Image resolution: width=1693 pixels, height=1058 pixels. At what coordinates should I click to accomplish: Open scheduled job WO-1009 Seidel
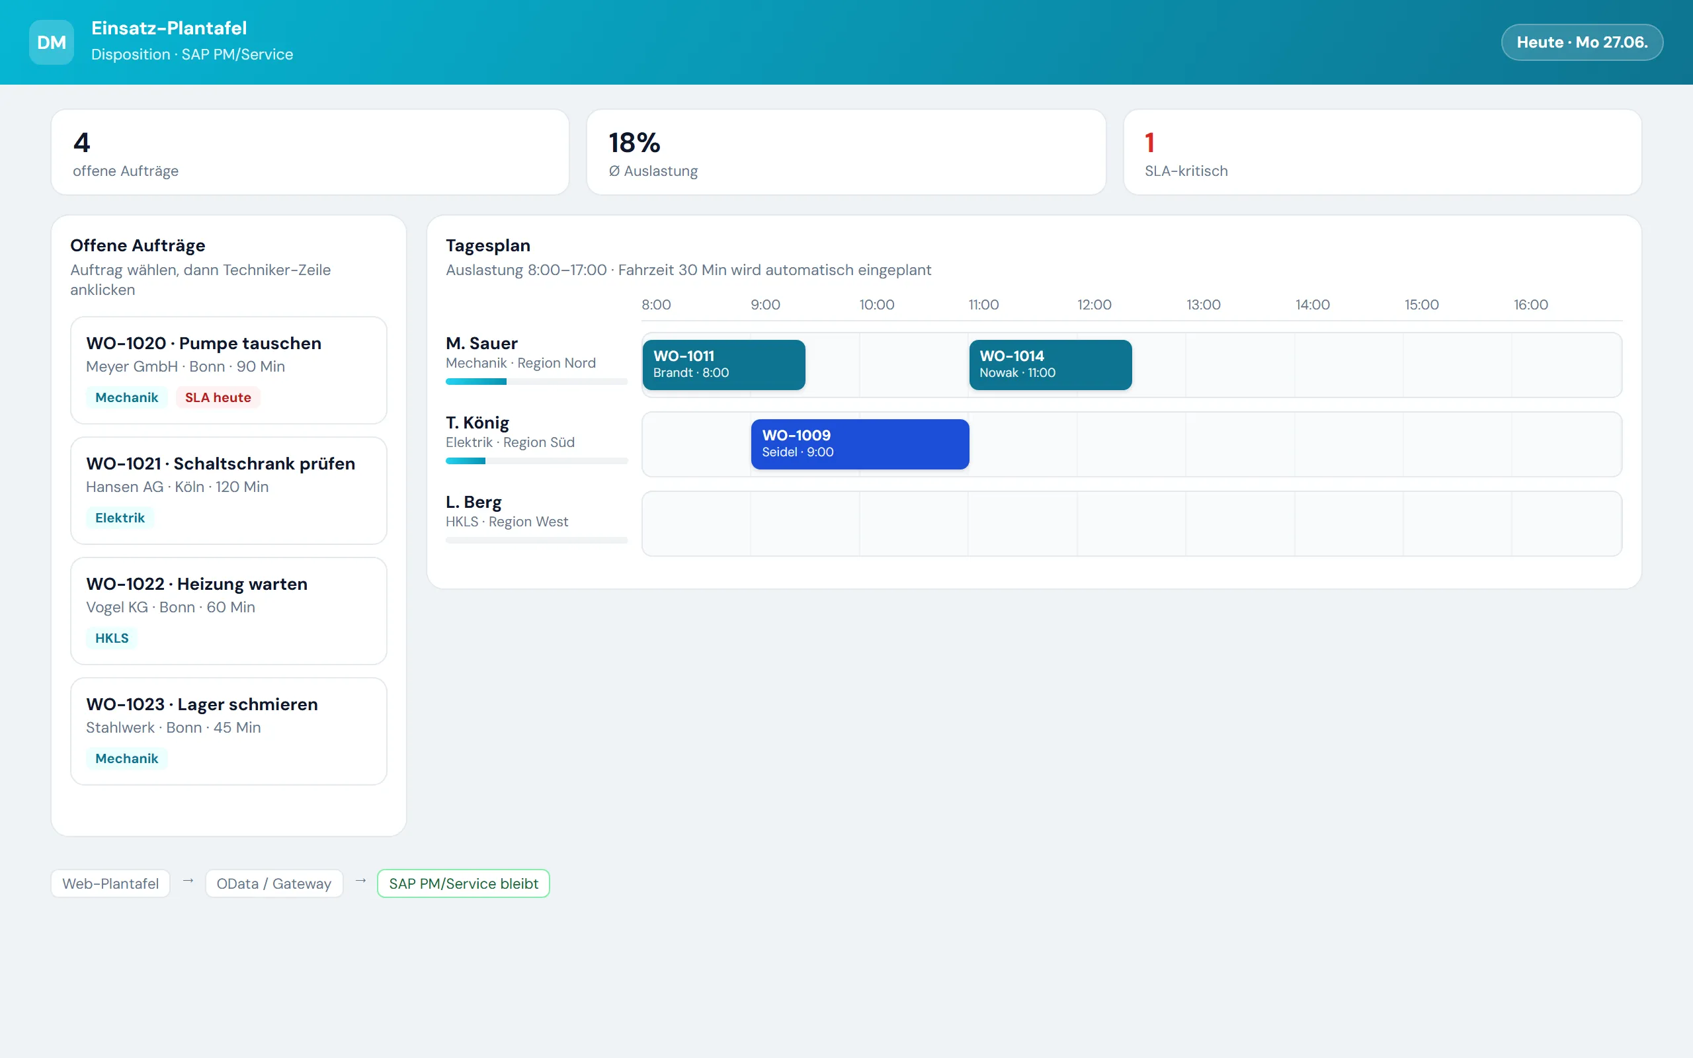tap(860, 444)
